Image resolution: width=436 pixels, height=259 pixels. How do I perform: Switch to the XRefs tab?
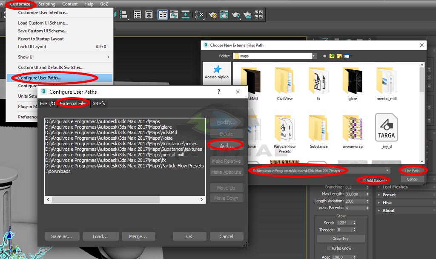99,104
